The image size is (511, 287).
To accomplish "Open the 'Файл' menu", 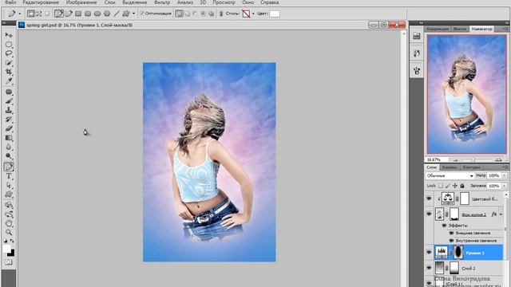I will pos(10,2).
